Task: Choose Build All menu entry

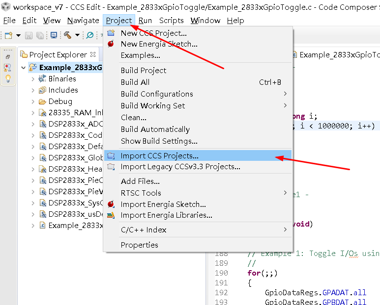Action: point(198,82)
